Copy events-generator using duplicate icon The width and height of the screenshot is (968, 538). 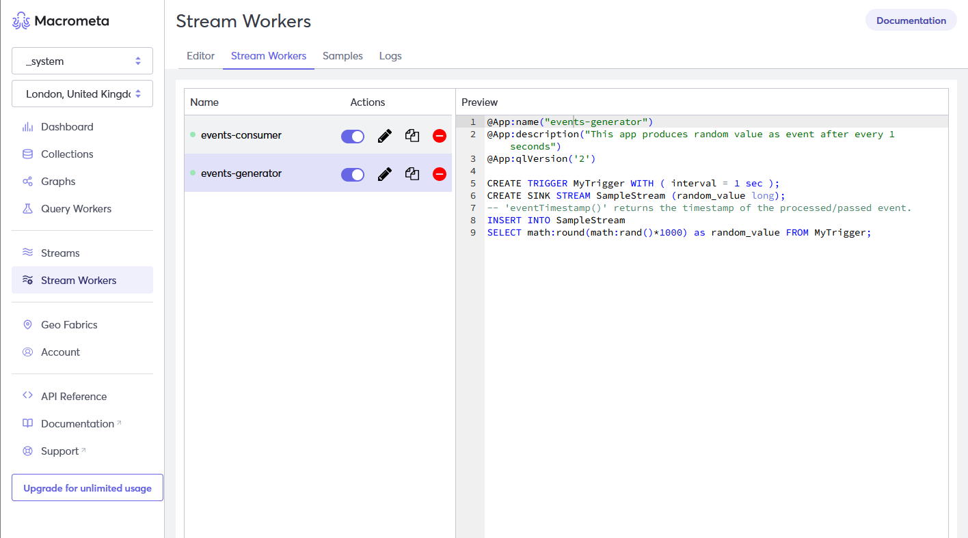(412, 174)
